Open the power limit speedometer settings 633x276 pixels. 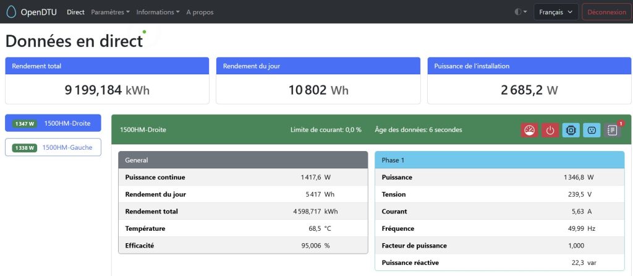click(x=529, y=131)
